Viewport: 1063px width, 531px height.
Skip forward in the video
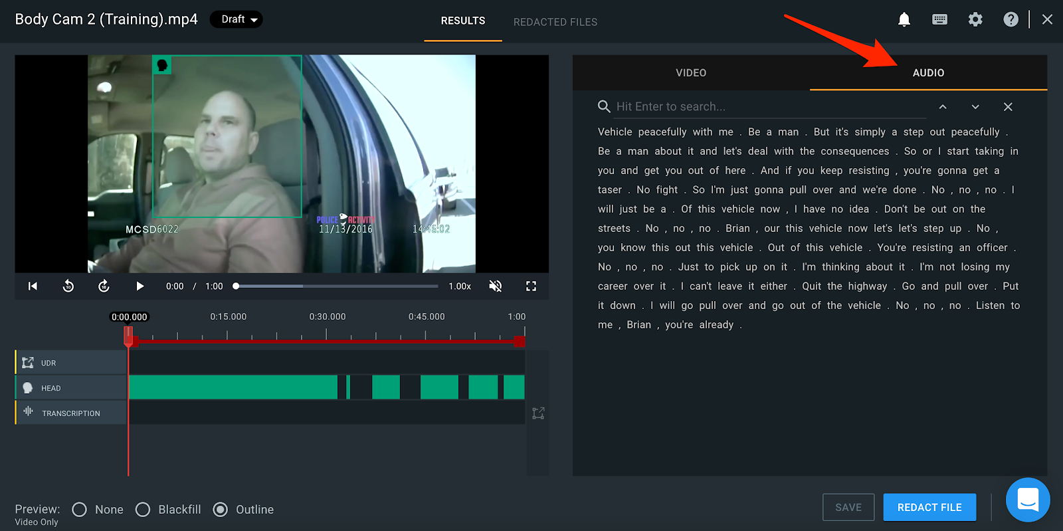(104, 286)
